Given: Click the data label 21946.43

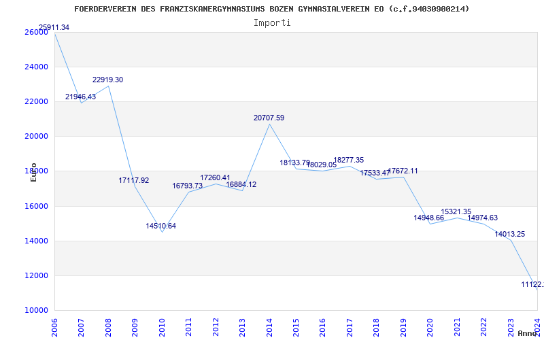Looking at the screenshot, I should [x=80, y=97].
